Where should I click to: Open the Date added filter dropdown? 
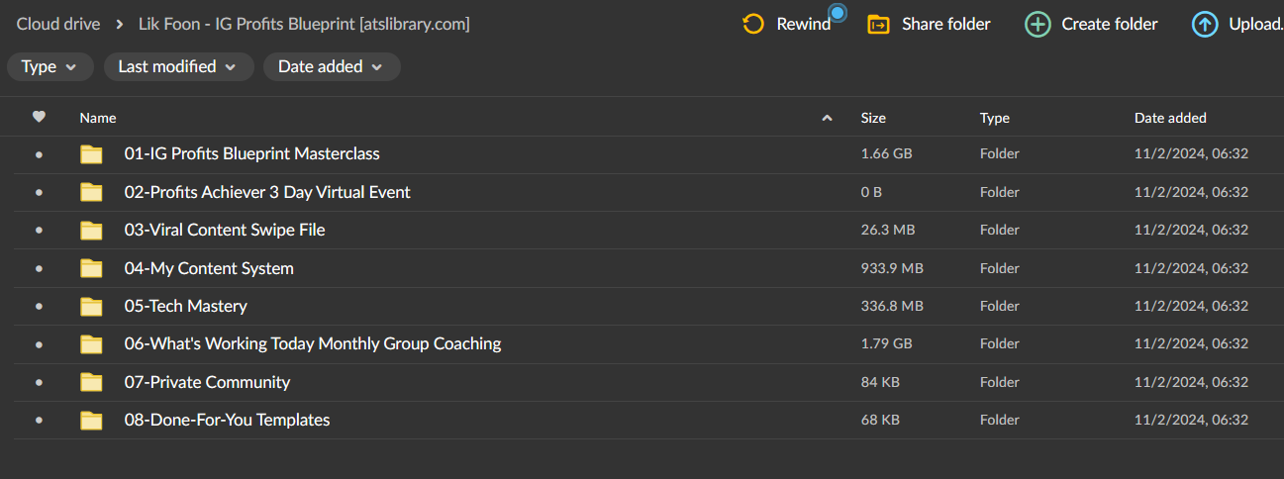pos(332,66)
